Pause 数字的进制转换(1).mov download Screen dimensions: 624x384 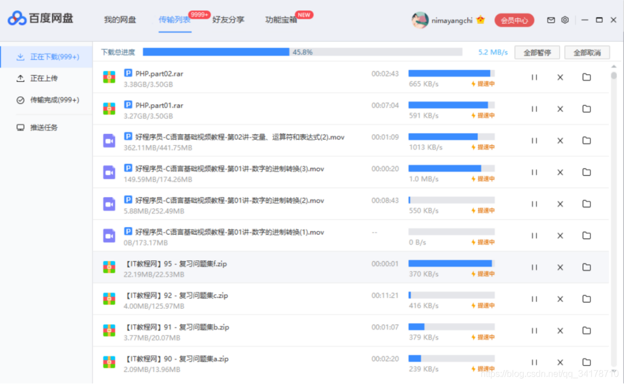coord(534,236)
